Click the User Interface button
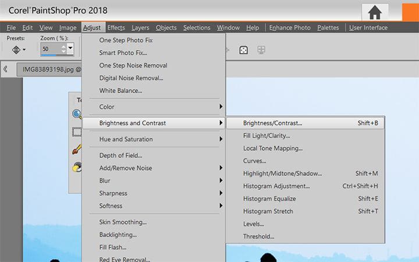This screenshot has width=419, height=262. [367, 27]
